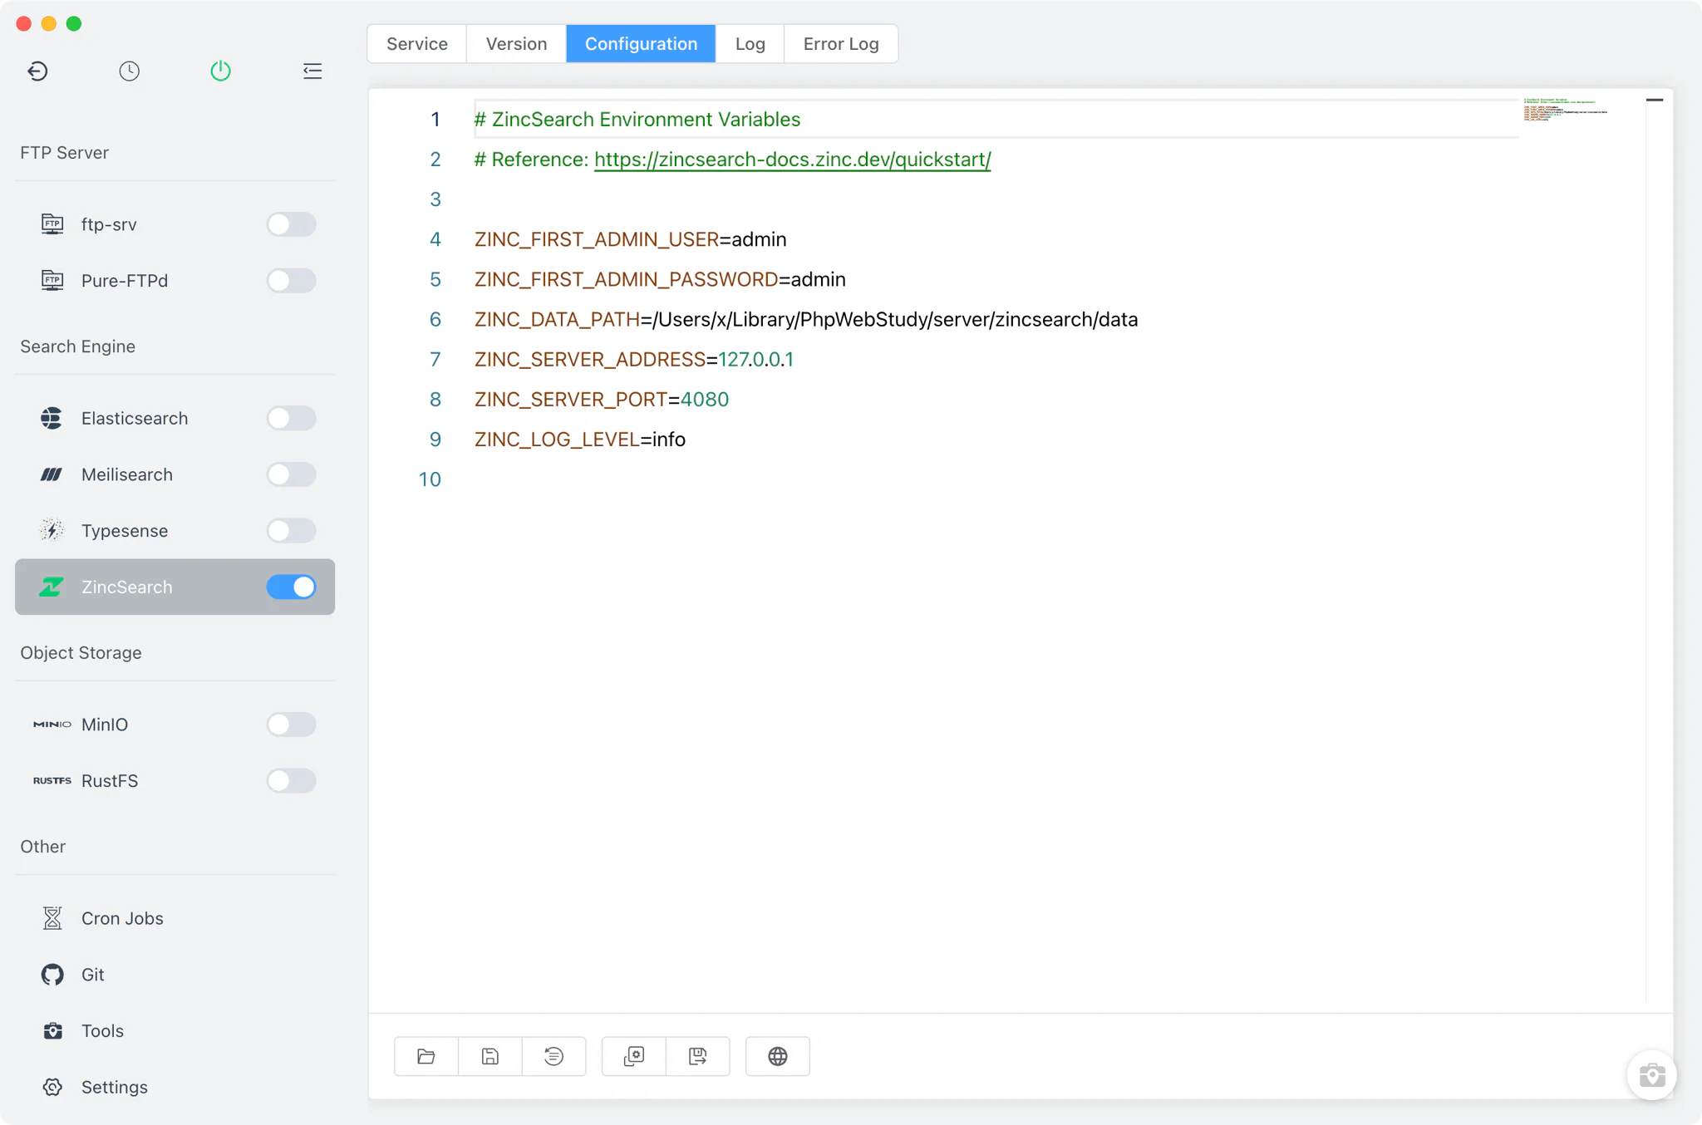Viewport: 1702px width, 1125px height.
Task: Click the Cron Jobs hourglass icon
Action: [52, 918]
